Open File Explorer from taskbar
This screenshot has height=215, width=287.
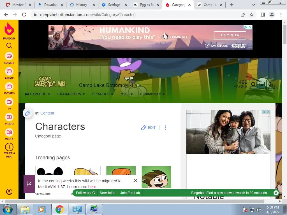[x=25, y=209]
